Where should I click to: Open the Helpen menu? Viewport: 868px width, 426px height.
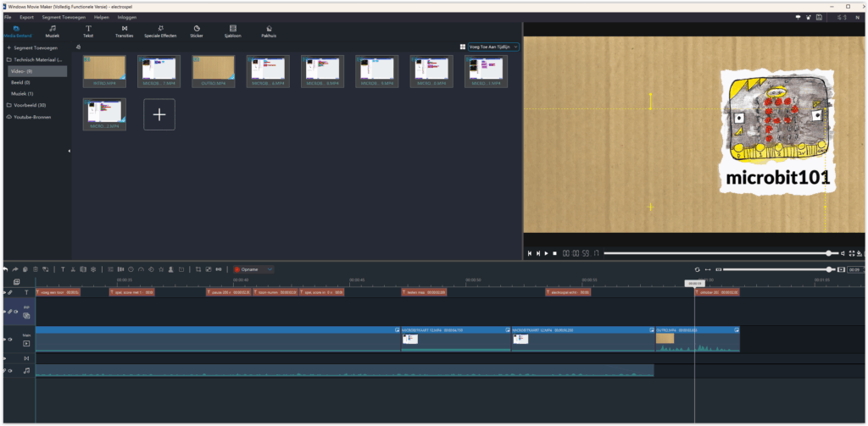[102, 17]
